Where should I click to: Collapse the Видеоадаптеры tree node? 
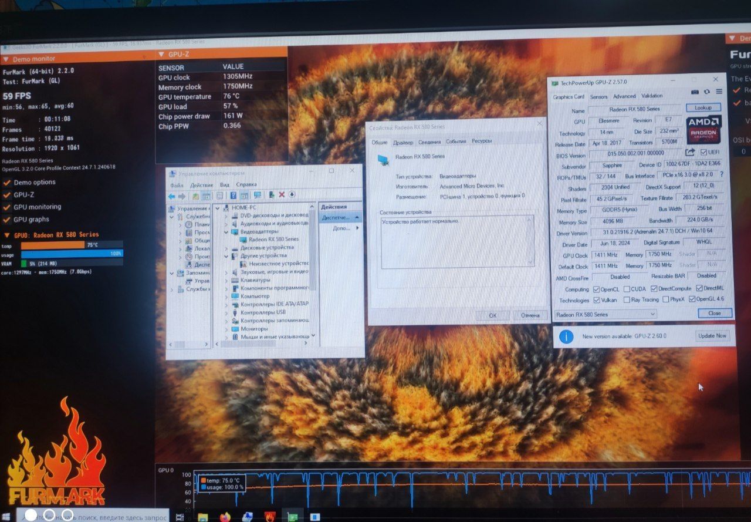(227, 232)
